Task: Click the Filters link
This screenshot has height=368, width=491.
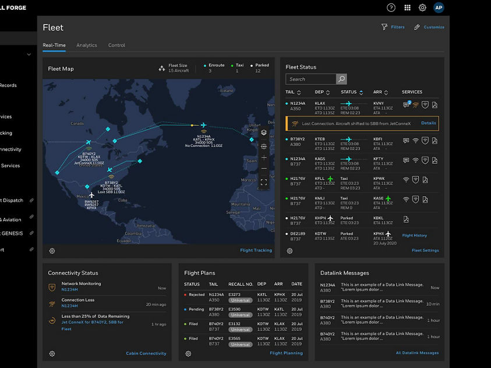Action: tap(398, 27)
